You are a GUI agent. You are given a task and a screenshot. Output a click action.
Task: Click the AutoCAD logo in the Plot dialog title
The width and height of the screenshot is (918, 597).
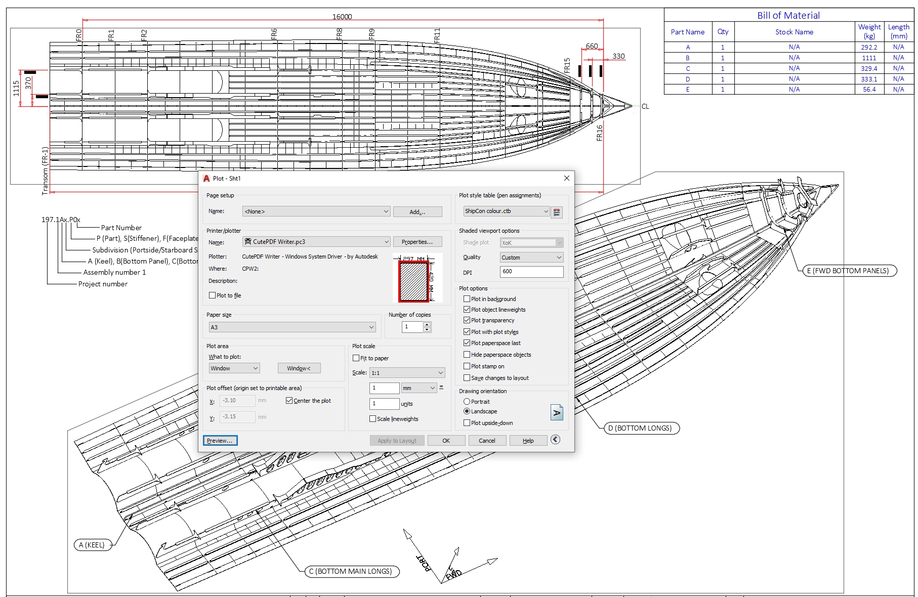pos(206,178)
